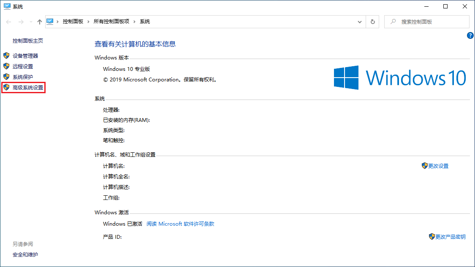Select the 控制面板 breadcrumb item
Viewport: 475px width, 267px height.
coord(73,22)
